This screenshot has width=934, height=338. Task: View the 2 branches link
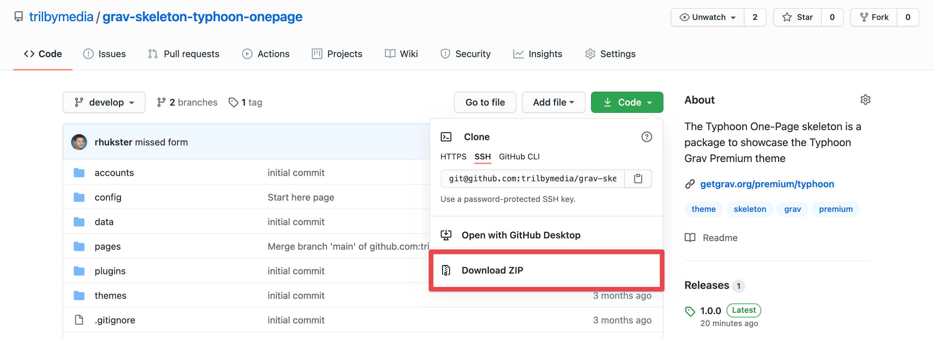[187, 103]
